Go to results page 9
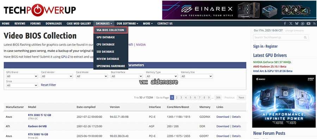 209,97
